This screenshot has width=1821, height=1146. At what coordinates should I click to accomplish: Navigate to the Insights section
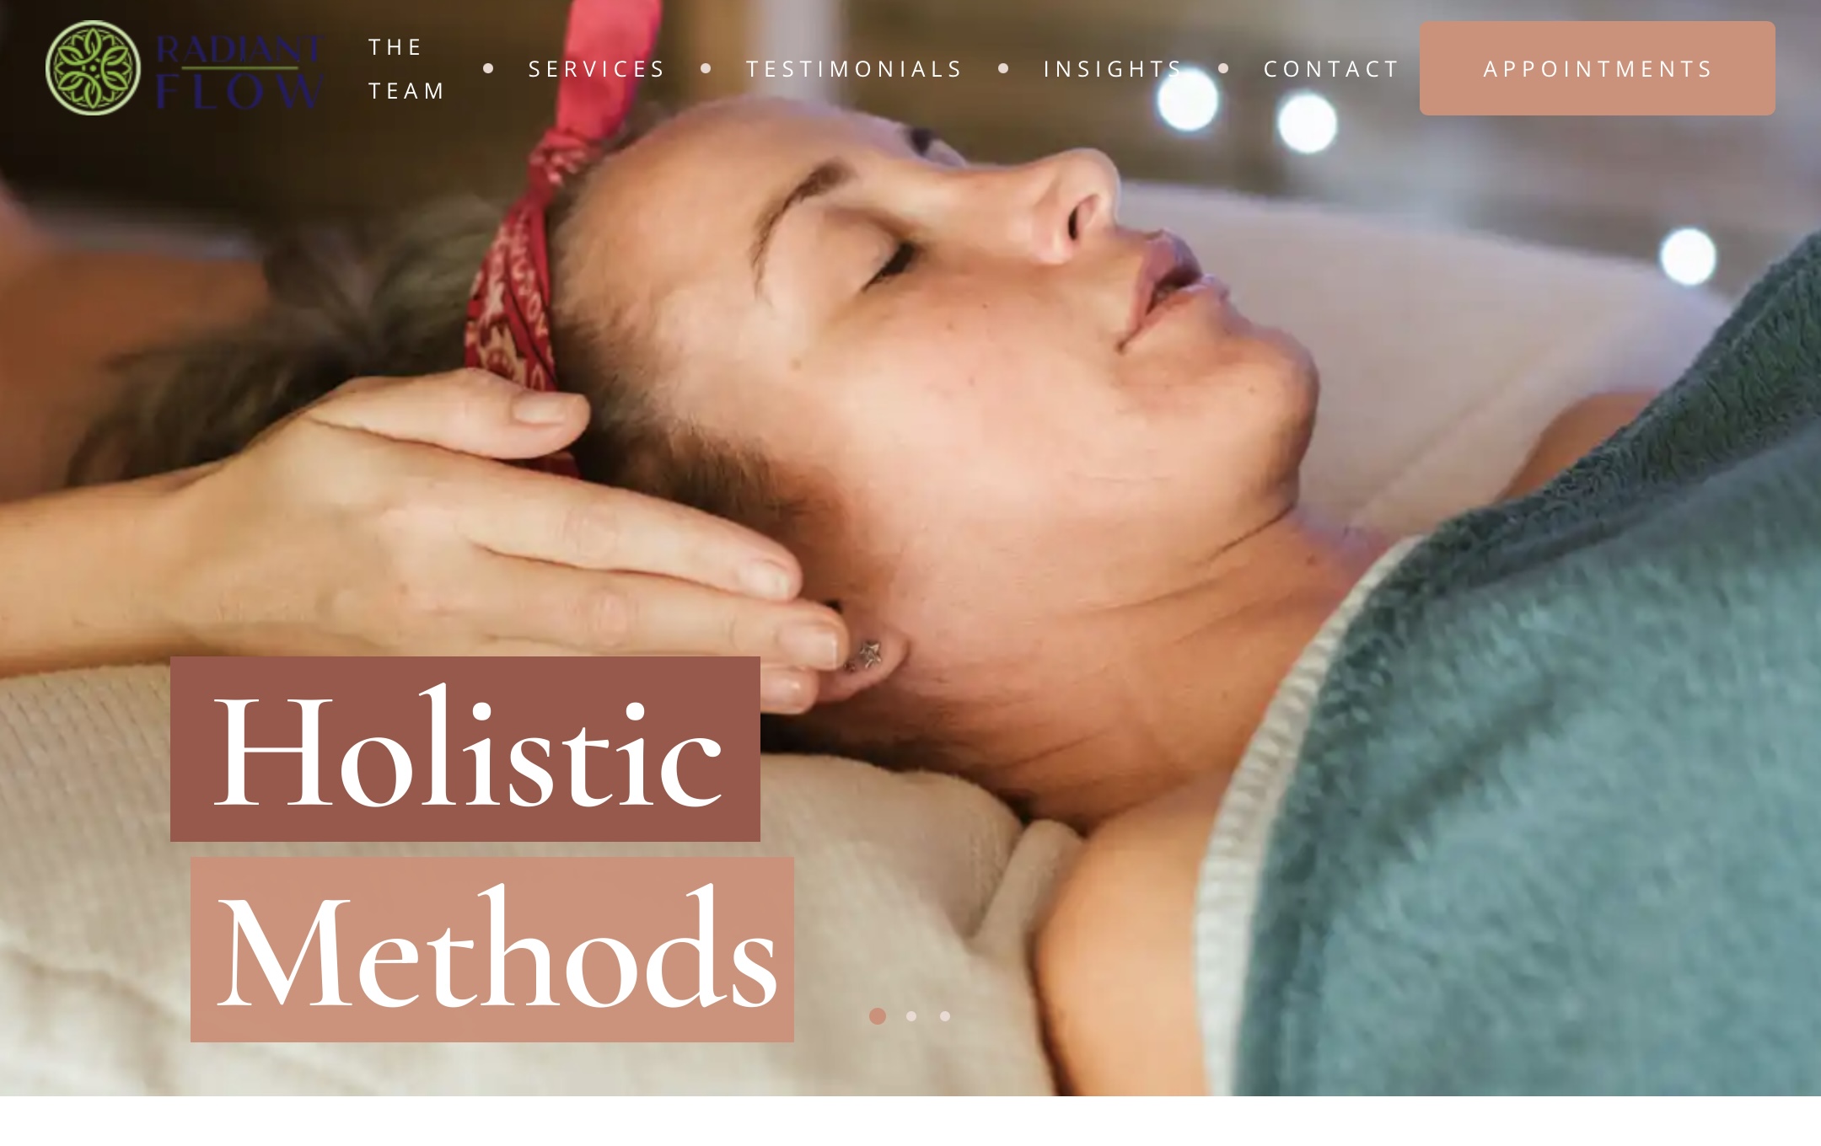pyautogui.click(x=1113, y=68)
